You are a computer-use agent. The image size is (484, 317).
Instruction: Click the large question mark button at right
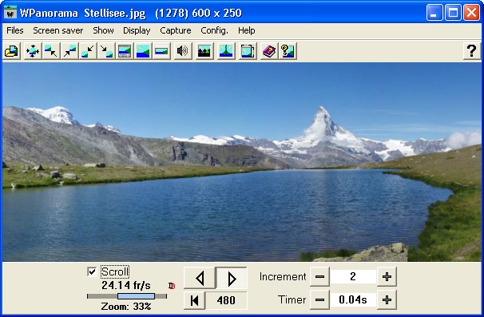click(x=471, y=51)
